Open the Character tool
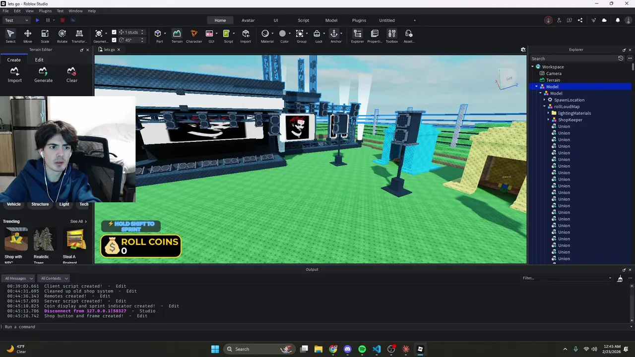 coord(194,36)
